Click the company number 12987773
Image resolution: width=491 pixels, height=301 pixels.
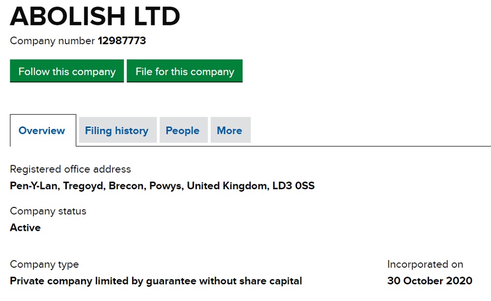tap(122, 41)
